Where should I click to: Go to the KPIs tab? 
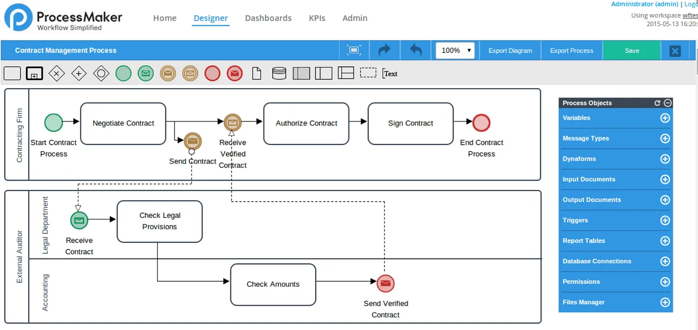click(x=317, y=18)
